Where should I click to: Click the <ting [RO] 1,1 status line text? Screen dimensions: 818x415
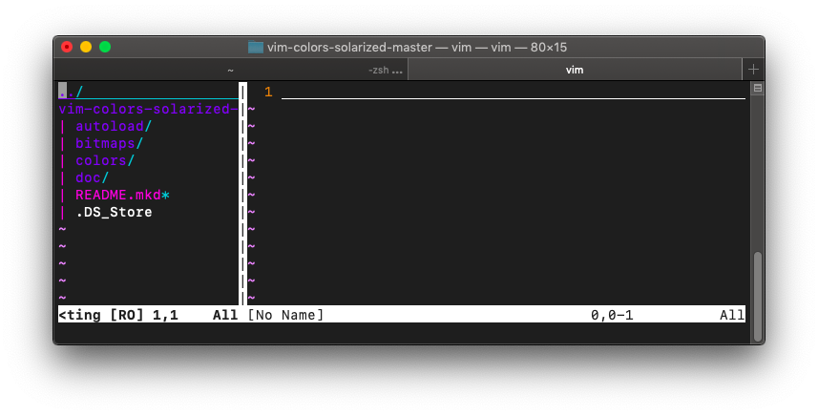click(118, 315)
